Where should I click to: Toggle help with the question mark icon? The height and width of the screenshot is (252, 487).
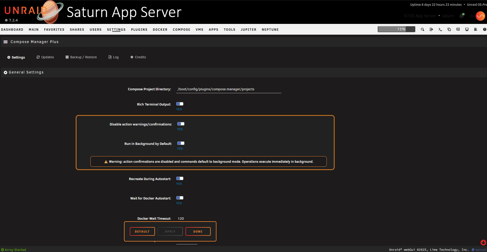tap(485, 29)
